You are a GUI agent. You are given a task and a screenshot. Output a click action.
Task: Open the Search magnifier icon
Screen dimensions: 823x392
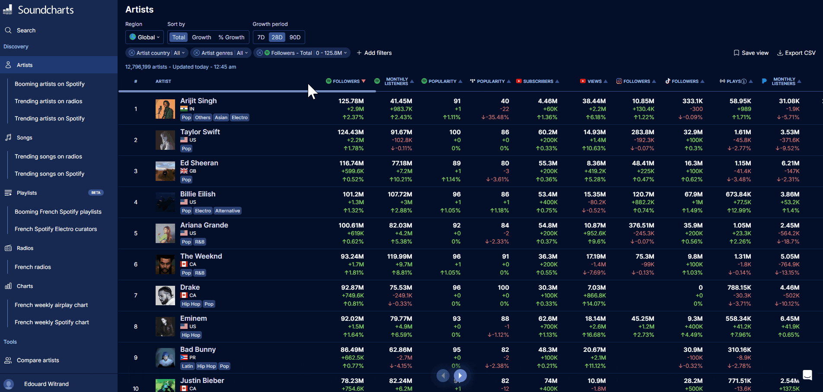click(x=8, y=30)
